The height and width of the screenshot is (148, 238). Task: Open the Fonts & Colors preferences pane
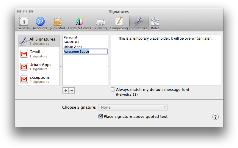coord(79,24)
